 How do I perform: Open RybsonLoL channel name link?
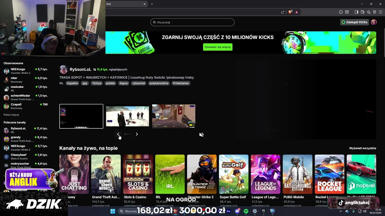coord(80,69)
